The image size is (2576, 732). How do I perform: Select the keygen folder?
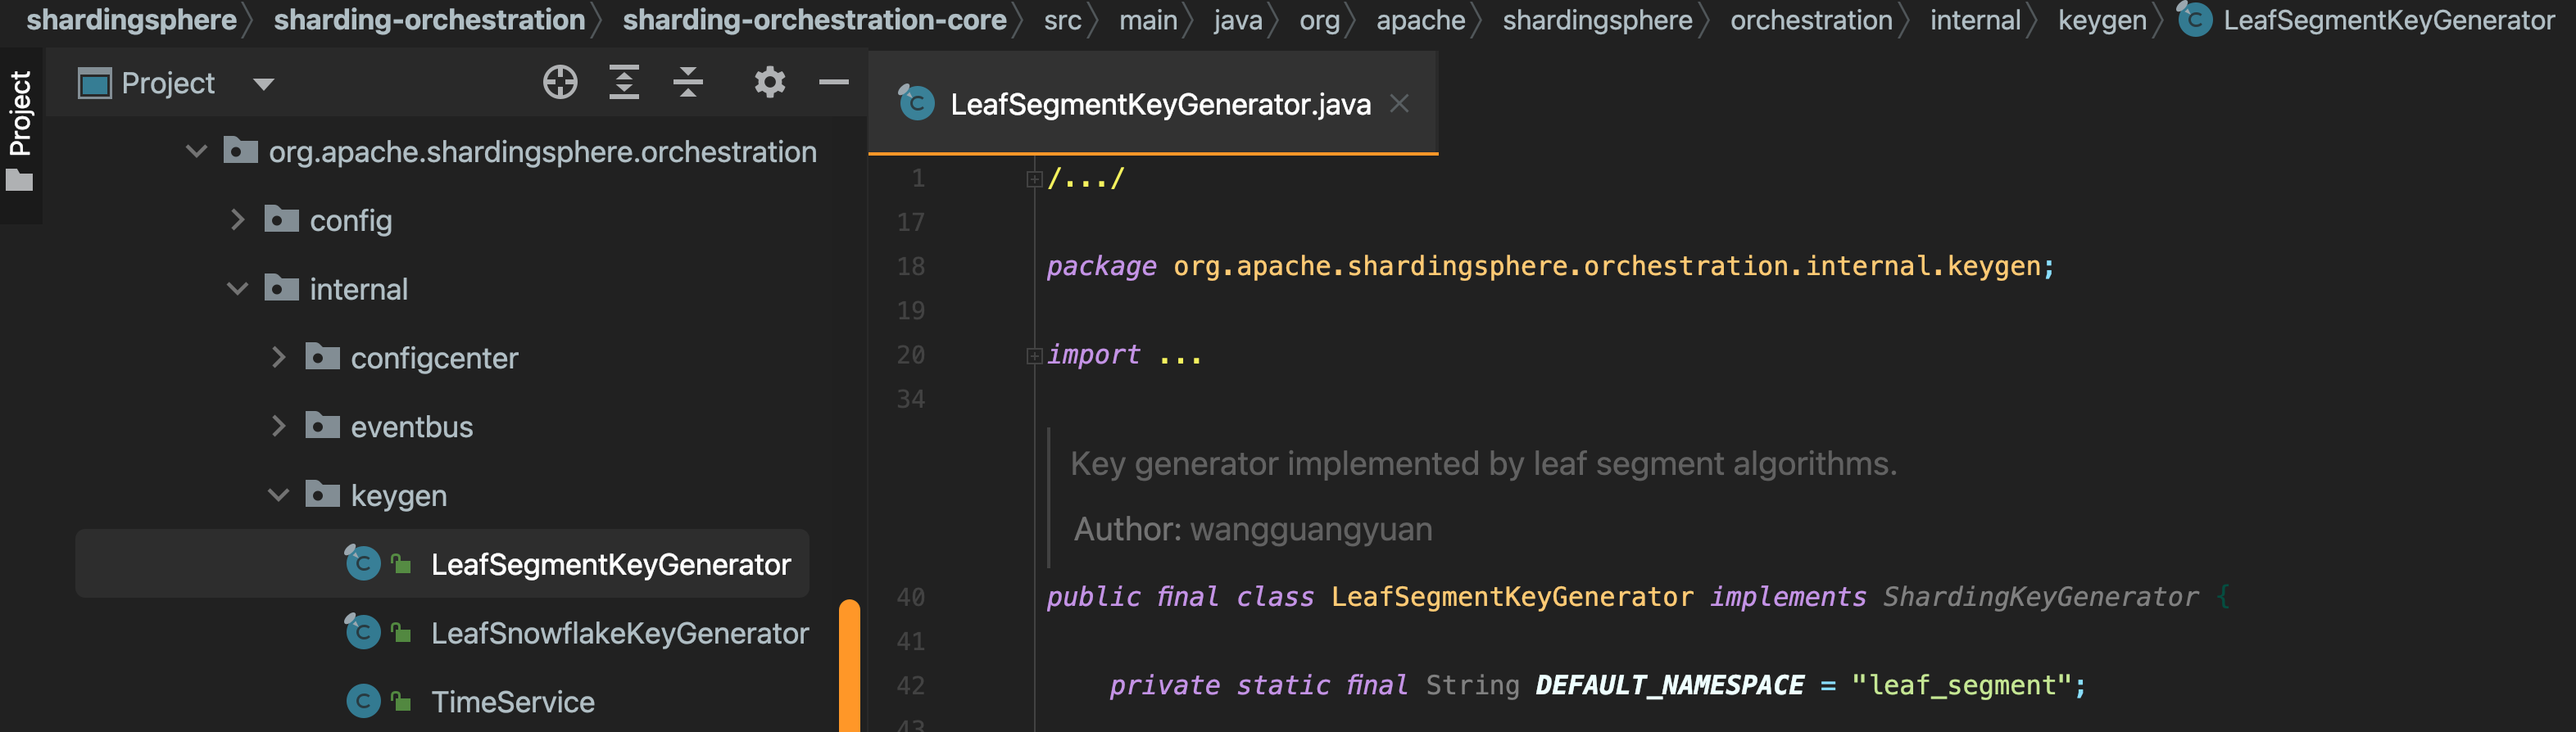398,496
